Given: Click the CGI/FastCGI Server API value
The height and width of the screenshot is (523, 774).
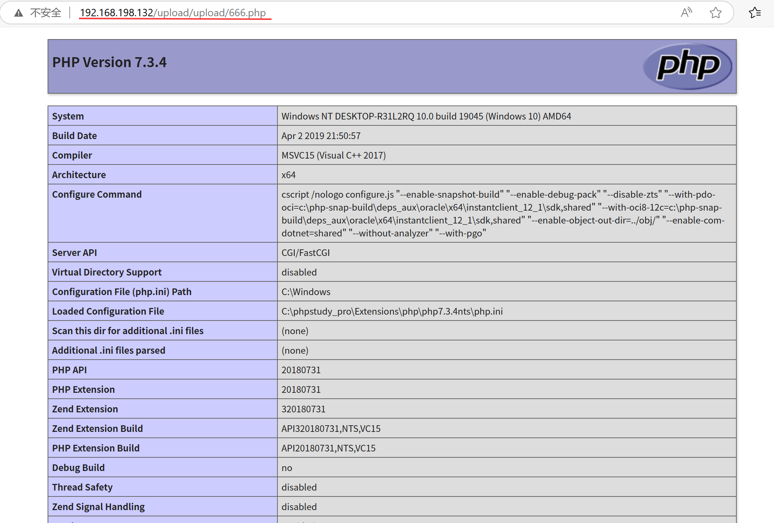Looking at the screenshot, I should click(305, 253).
